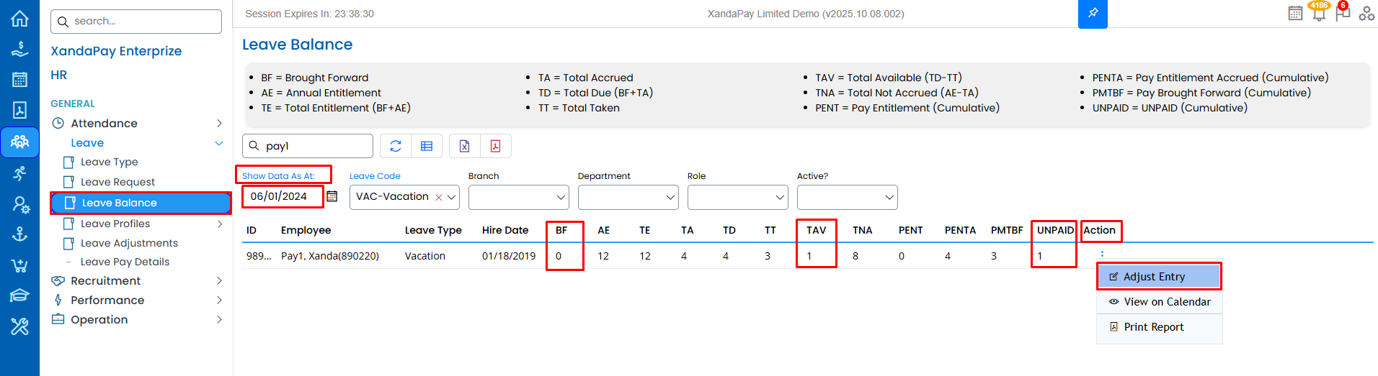The image size is (1378, 376).
Task: Open the notifications bell with 4186 badge
Action: tap(1319, 13)
